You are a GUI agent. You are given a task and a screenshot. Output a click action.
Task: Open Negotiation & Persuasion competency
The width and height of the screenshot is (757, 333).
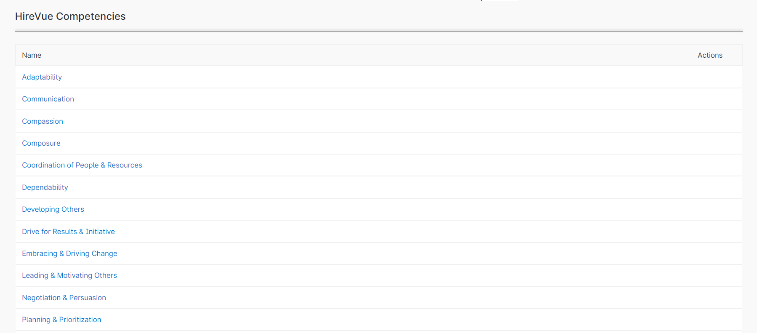(64, 298)
